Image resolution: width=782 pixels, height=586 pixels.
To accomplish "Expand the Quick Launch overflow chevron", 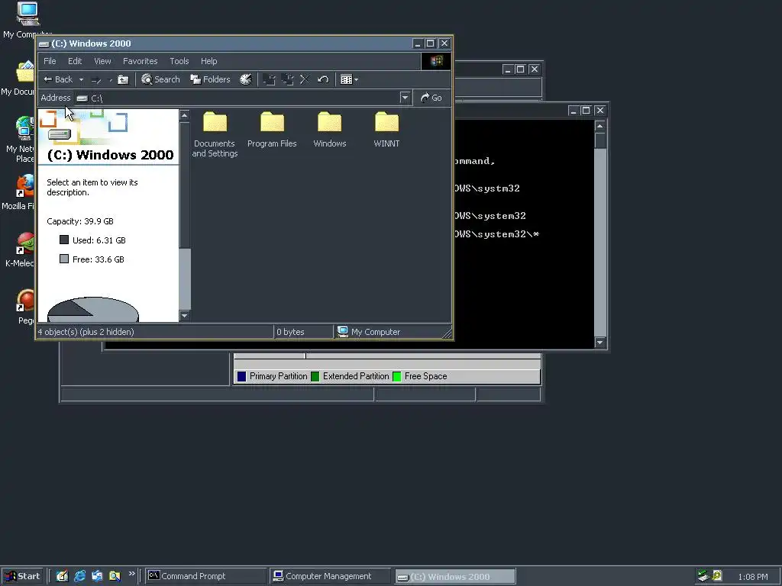I will point(131,574).
